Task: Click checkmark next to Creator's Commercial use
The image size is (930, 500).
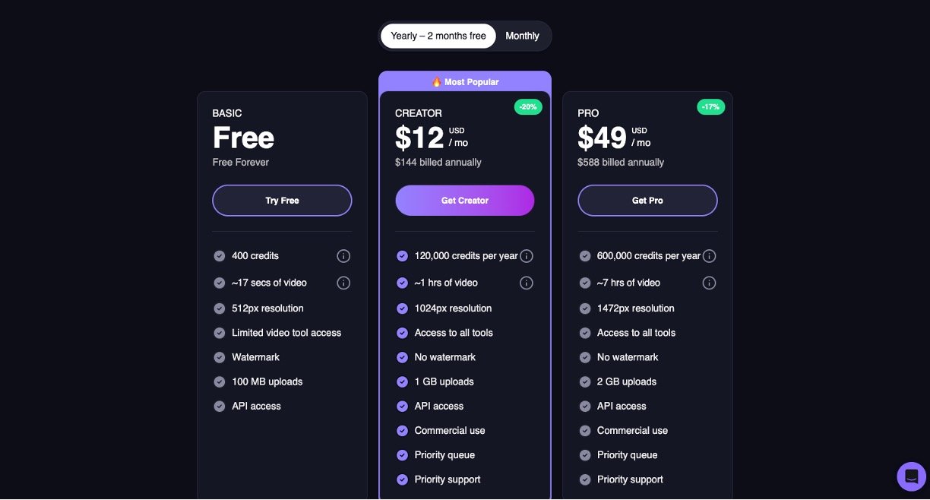Action: (x=402, y=431)
